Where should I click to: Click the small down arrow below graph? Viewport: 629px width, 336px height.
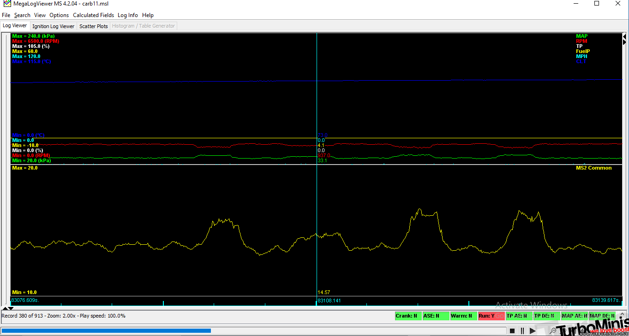pyautogui.click(x=11, y=308)
